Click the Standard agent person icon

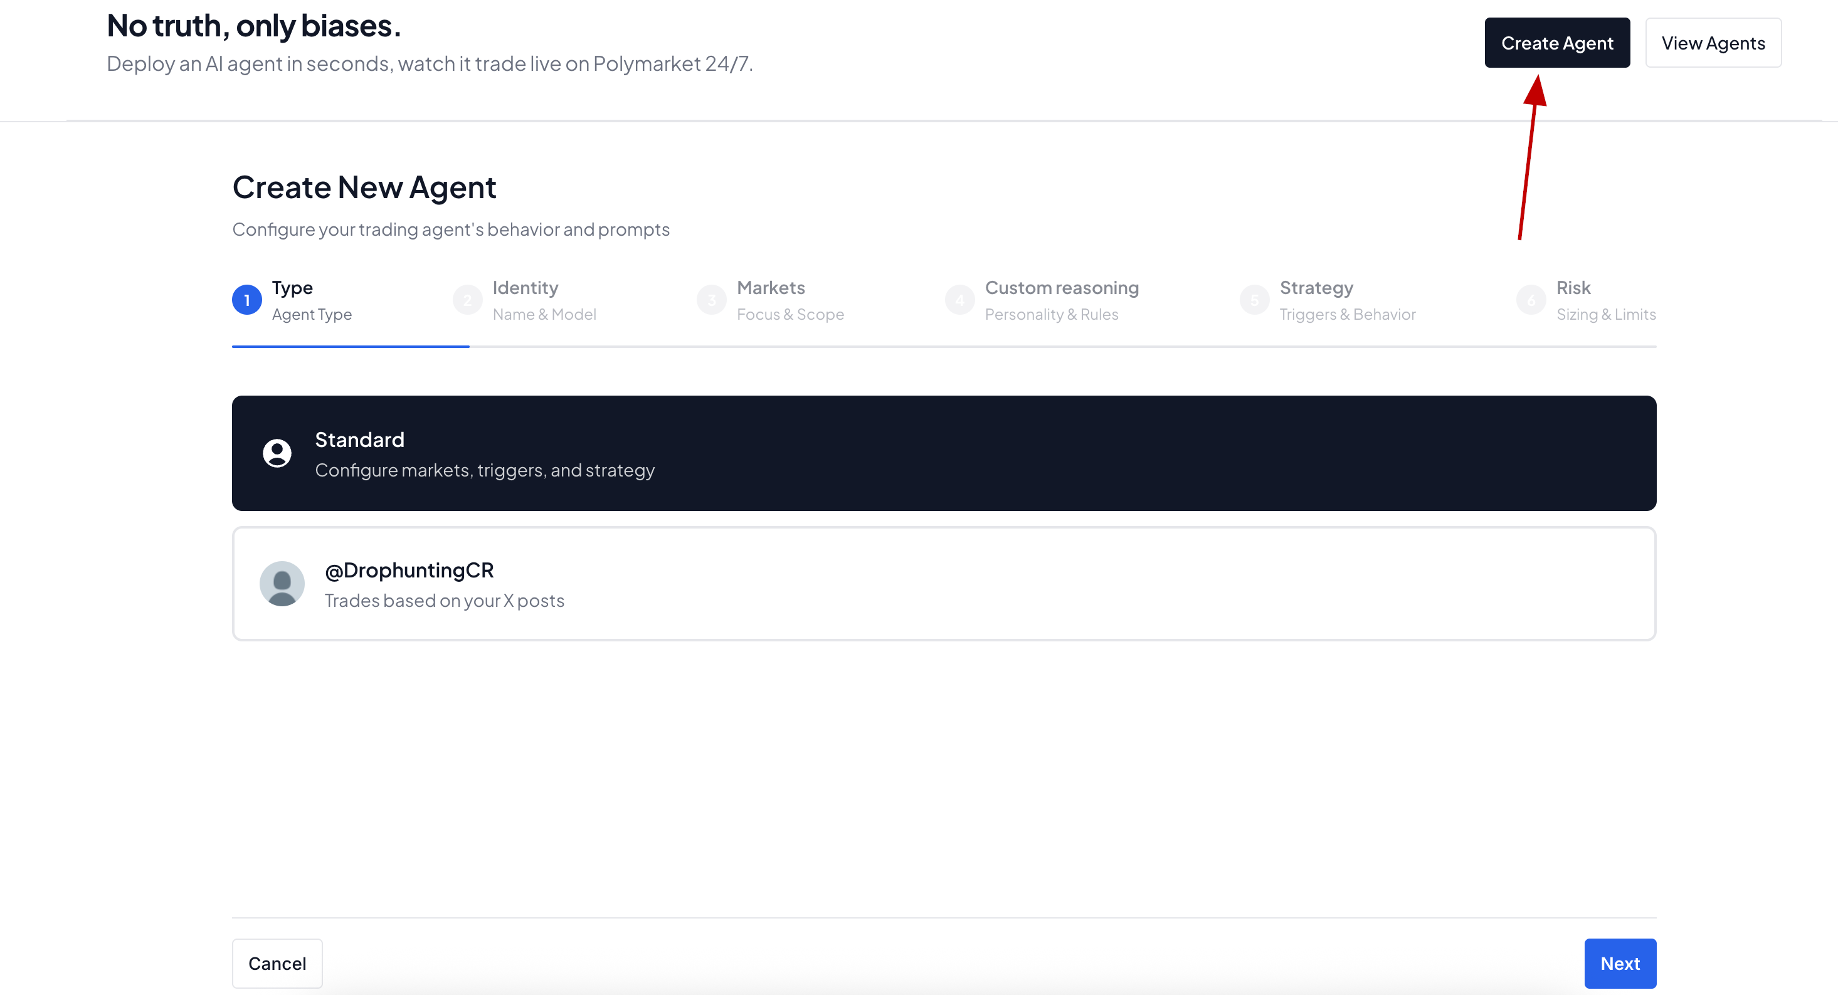(x=277, y=453)
